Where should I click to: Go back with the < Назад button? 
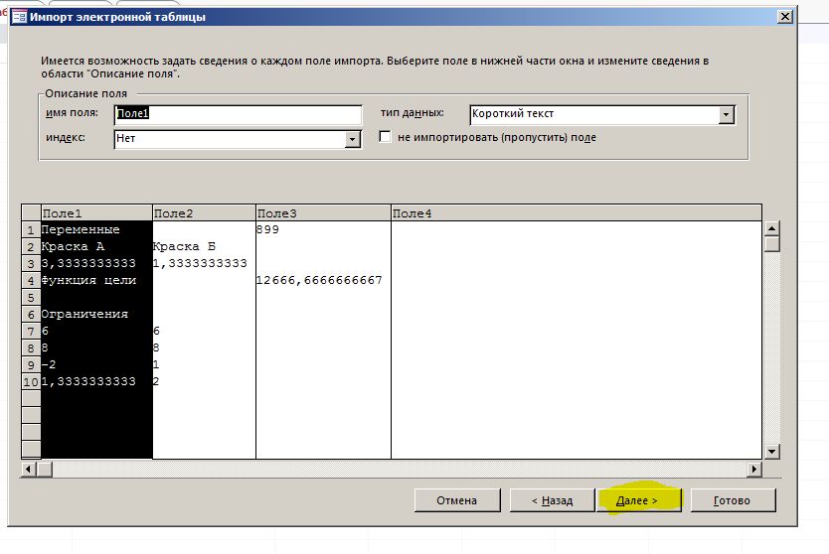pos(552,500)
